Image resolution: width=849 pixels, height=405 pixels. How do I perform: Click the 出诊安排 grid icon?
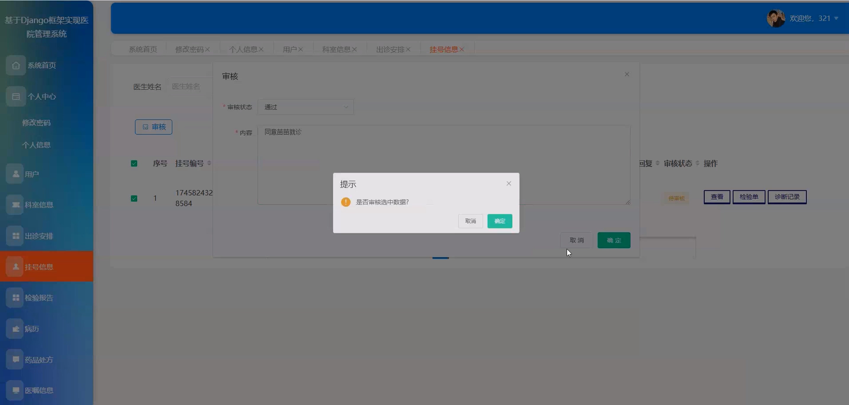pyautogui.click(x=15, y=236)
